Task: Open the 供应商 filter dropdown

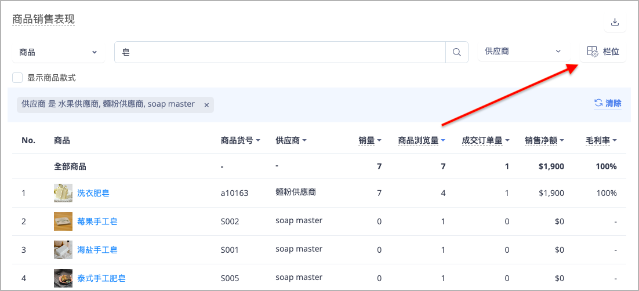Action: (x=524, y=52)
